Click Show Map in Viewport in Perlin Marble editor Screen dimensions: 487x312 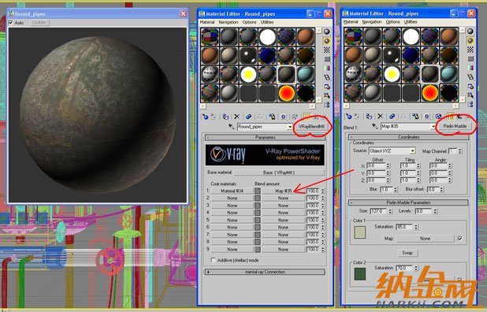tap(439, 116)
